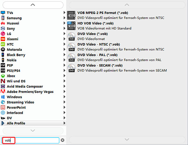Expand the LG submenu arrow
188x145 pixels.
(x=64, y=34)
